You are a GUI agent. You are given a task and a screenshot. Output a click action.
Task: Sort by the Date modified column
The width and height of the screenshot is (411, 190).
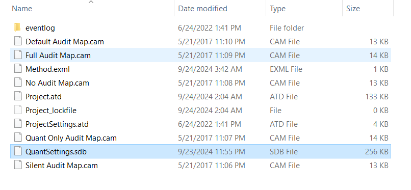[202, 9]
